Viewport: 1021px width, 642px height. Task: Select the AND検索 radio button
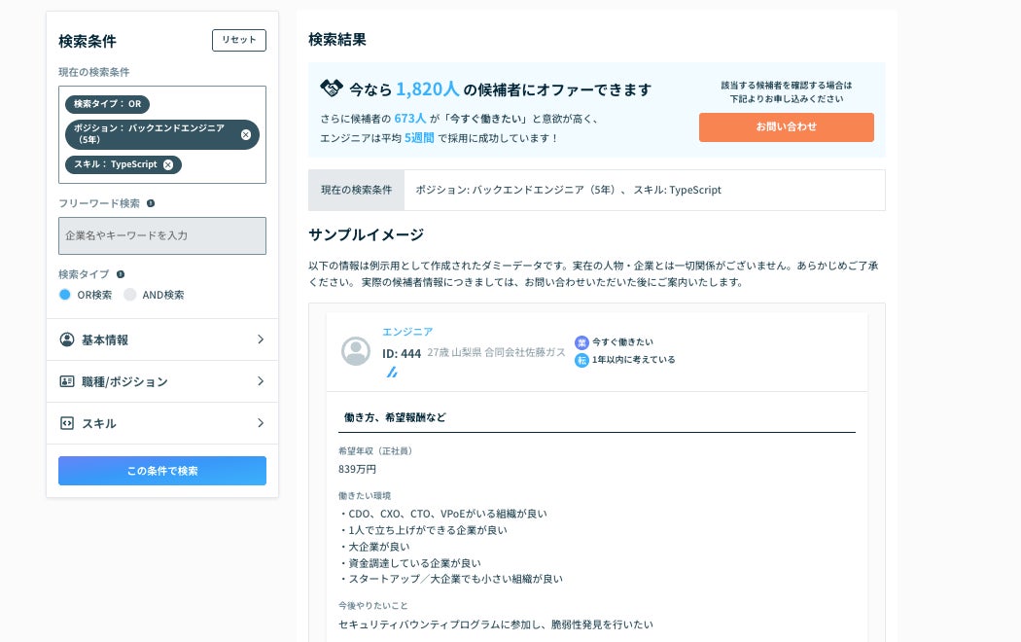130,295
